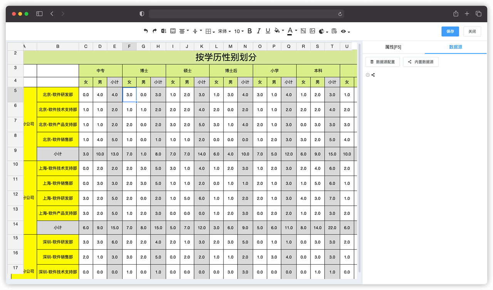Select the 小计 cell in row 9
Screen dimensions: 493x290
pyautogui.click(x=58, y=154)
